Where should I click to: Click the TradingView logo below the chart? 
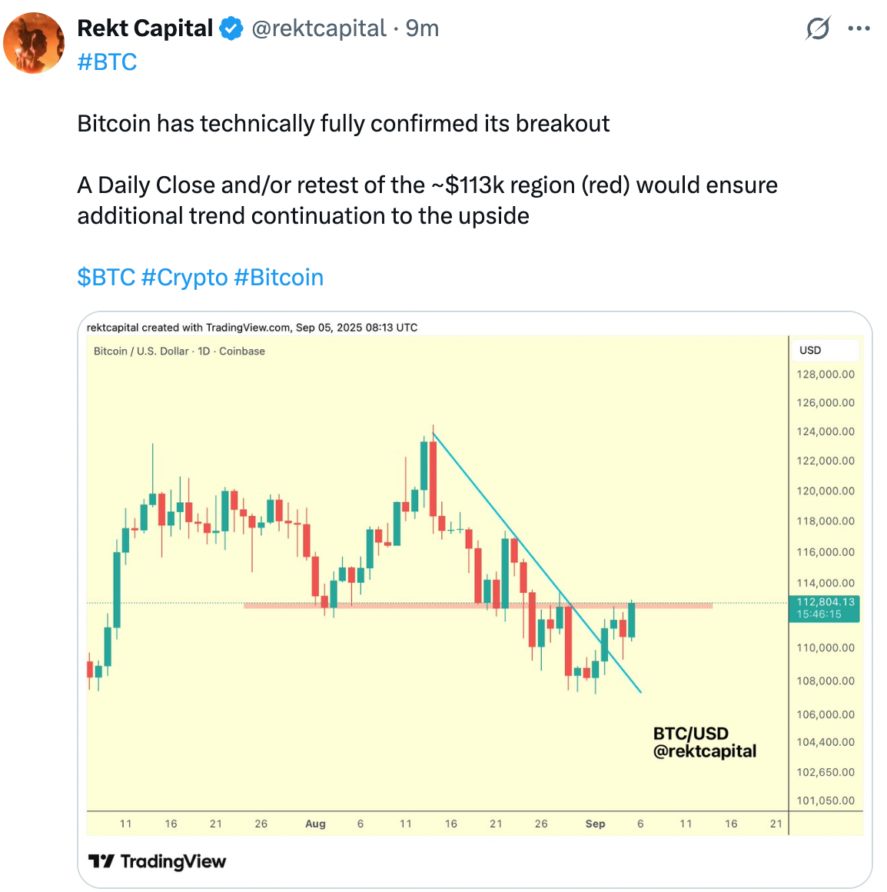157,861
